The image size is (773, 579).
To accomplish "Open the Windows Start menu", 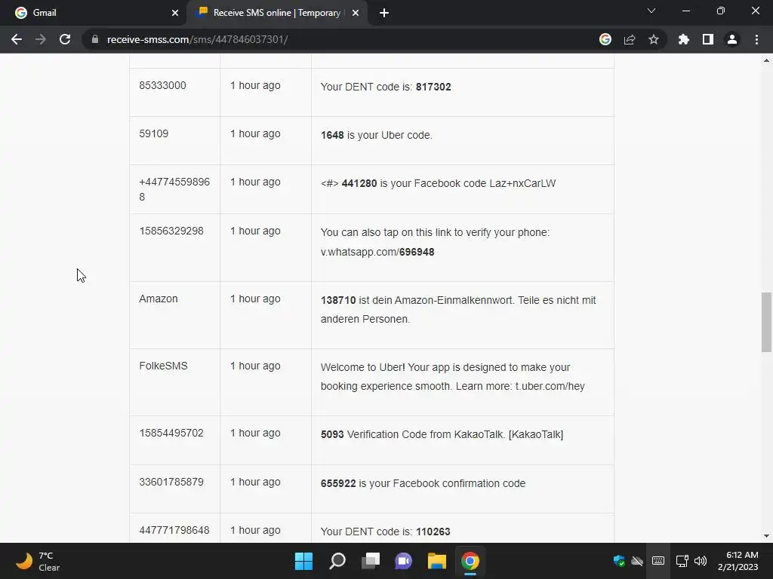I will point(303,561).
